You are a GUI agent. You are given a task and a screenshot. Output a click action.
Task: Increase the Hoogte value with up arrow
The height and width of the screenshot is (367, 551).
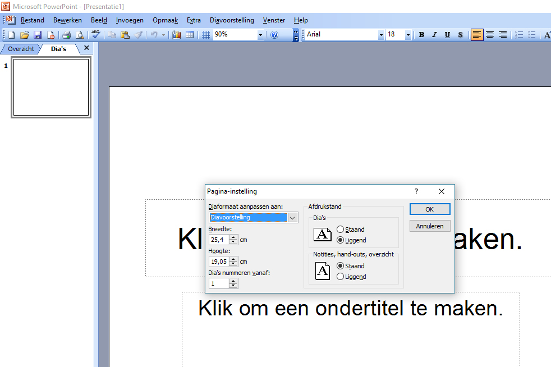click(x=233, y=259)
